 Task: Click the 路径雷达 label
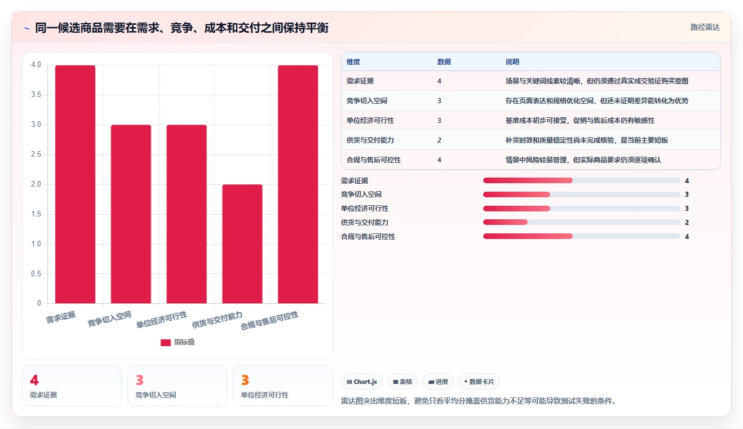[705, 27]
